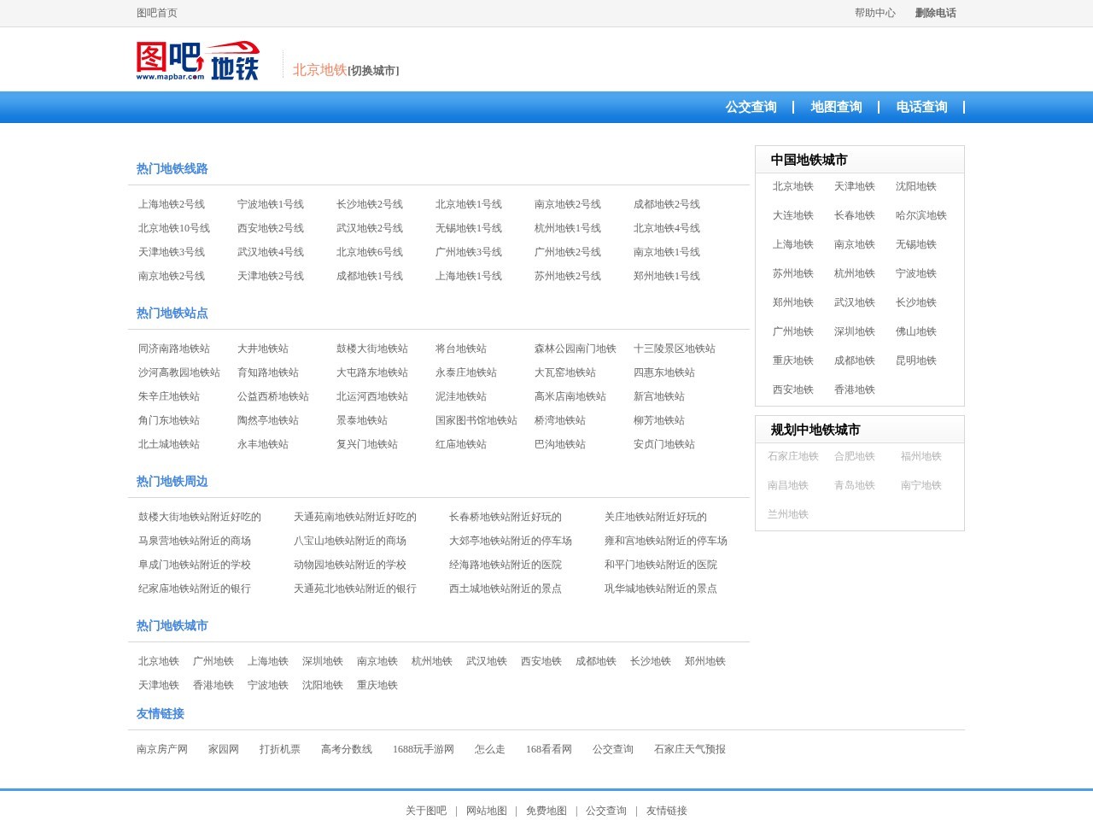Select 广州地铁3号线 line link

469,252
